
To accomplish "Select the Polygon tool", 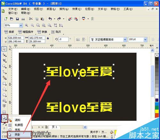I will tap(4, 95).
